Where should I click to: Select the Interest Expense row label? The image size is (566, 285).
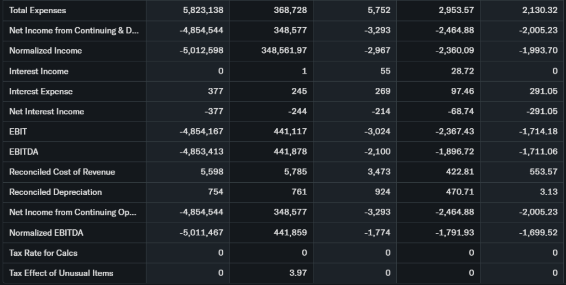point(41,91)
